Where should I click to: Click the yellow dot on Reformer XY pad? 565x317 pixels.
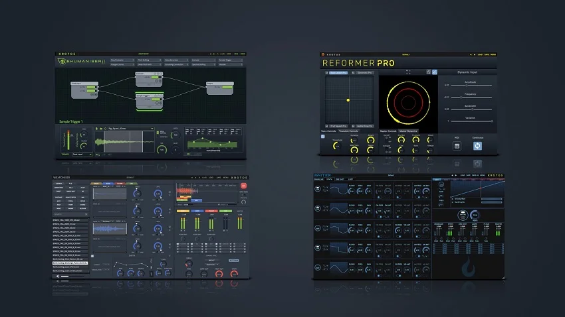[x=348, y=100]
